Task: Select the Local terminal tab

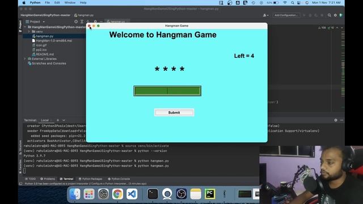Action: (45, 120)
